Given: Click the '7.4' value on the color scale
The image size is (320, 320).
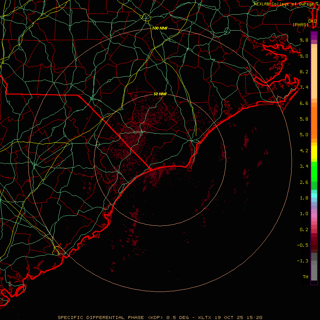Looking at the screenshot, I should pos(304,87).
